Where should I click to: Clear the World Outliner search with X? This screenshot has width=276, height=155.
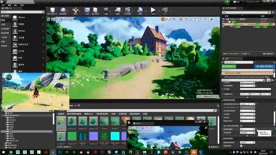tap(269, 12)
